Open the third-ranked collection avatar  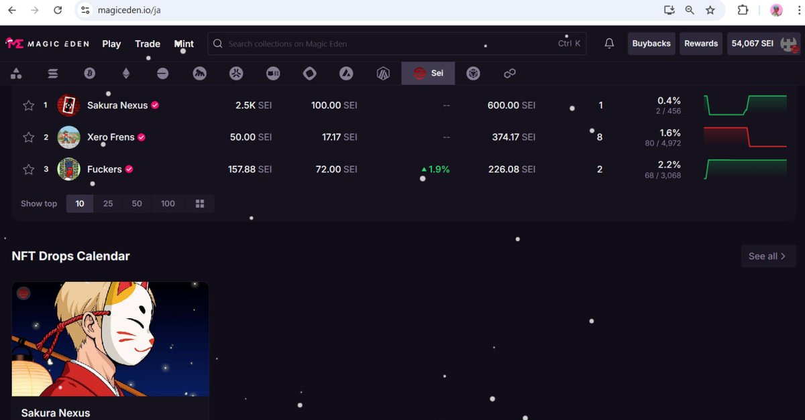coord(69,169)
